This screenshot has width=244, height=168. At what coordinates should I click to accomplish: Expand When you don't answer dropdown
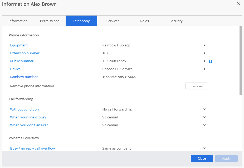(x=155, y=125)
